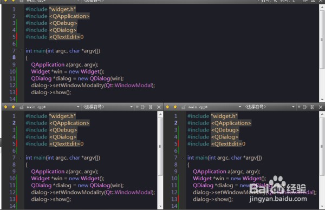Click the top pane's scrollbar up arrow
The image size is (325, 210).
(x=322, y=7)
